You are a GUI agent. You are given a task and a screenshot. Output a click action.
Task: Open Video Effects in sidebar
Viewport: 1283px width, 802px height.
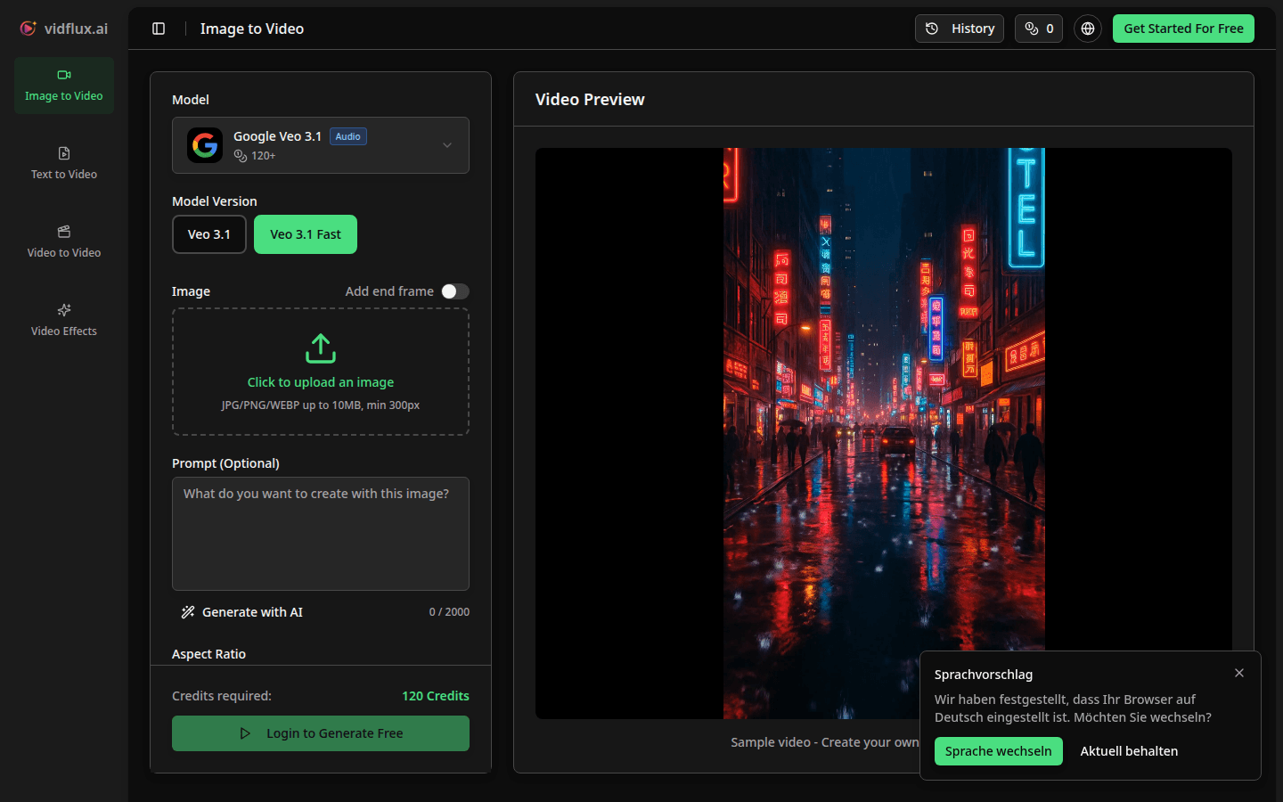point(64,321)
